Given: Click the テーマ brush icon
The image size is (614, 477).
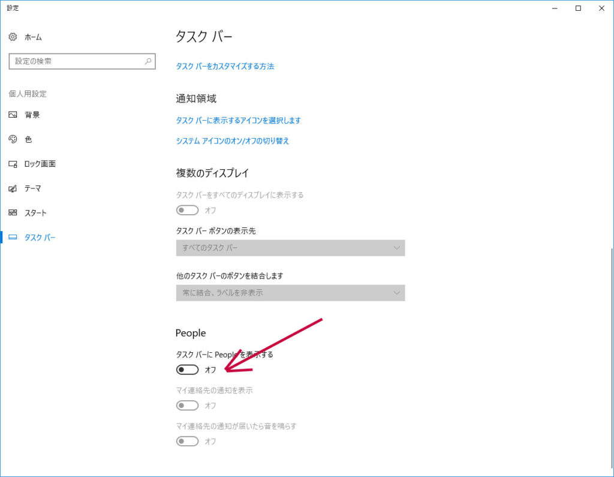Looking at the screenshot, I should pos(13,188).
